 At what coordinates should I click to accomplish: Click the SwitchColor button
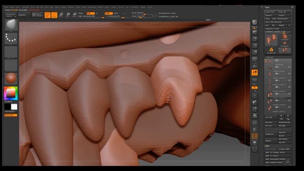[x=9, y=112]
